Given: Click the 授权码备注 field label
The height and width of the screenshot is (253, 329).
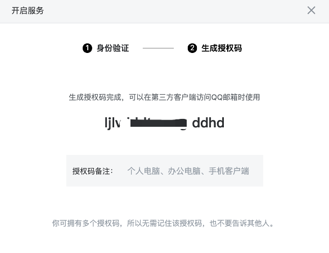Looking at the screenshot, I should point(93,171).
